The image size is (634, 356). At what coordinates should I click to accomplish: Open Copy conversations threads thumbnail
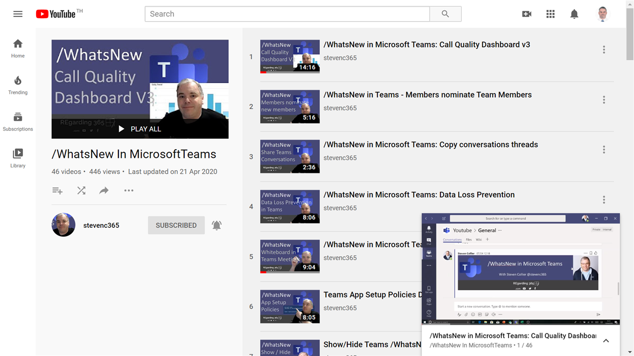[x=290, y=156]
